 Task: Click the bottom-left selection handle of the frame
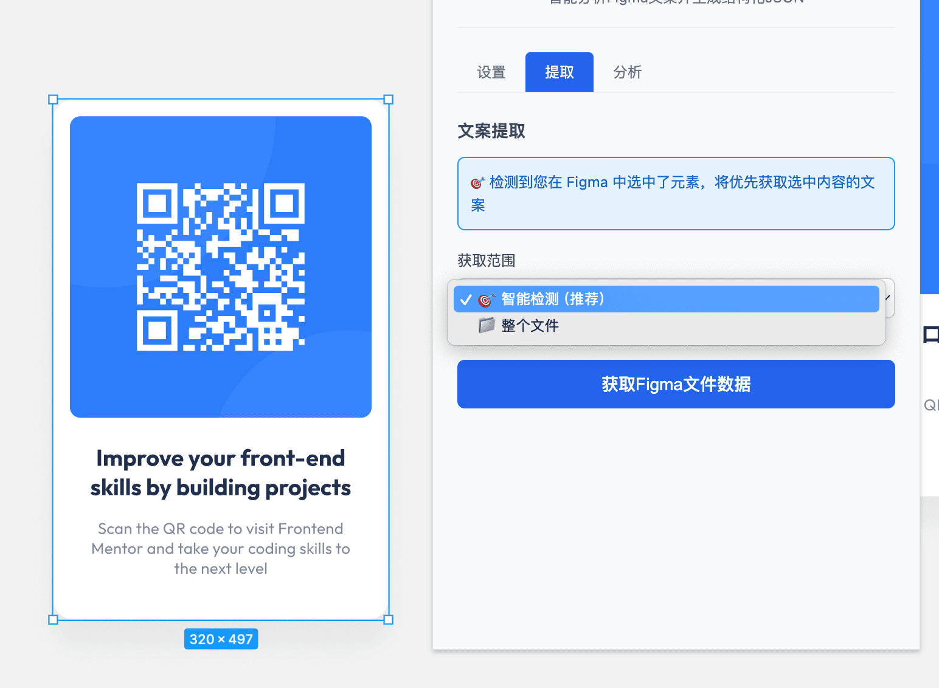tap(53, 621)
